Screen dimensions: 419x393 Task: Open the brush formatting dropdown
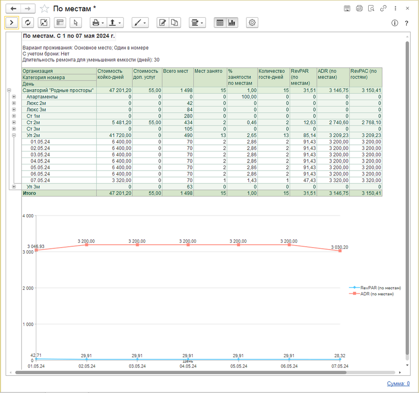coord(140,22)
